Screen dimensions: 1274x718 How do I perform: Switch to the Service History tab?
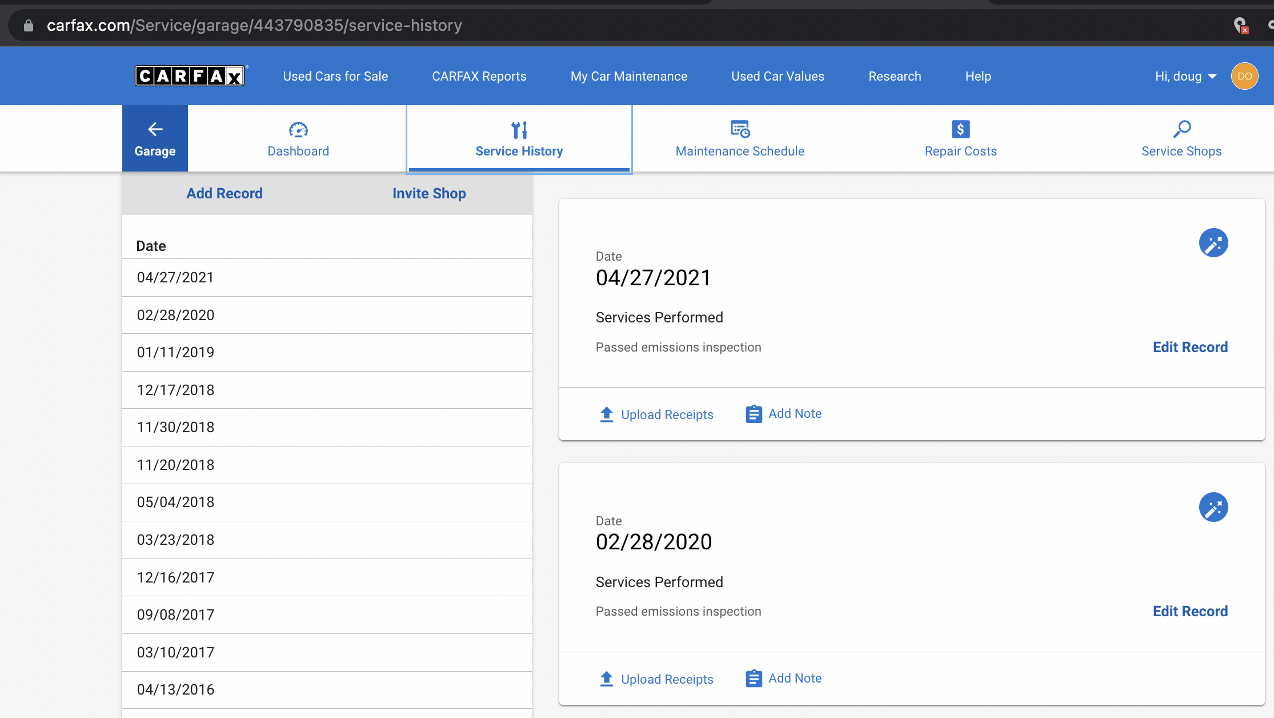pyautogui.click(x=519, y=138)
